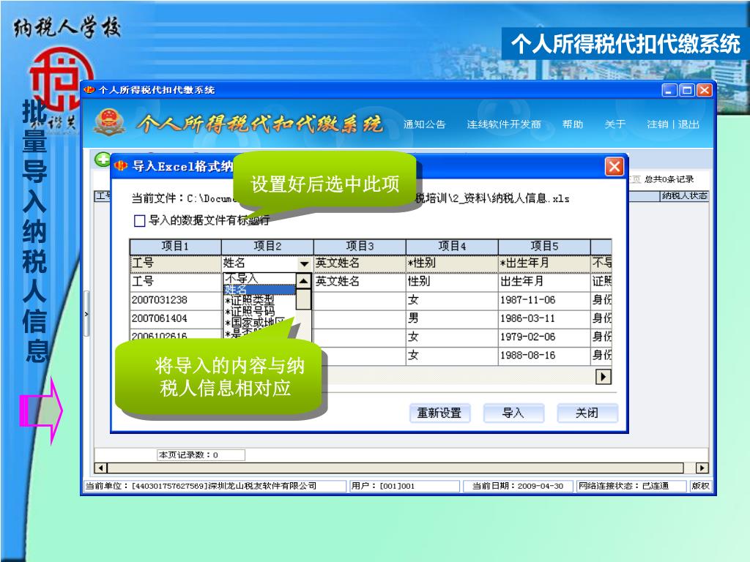The image size is (750, 562).
Task: Open the 项目2 姓名 dropdown arrow
Action: click(304, 263)
